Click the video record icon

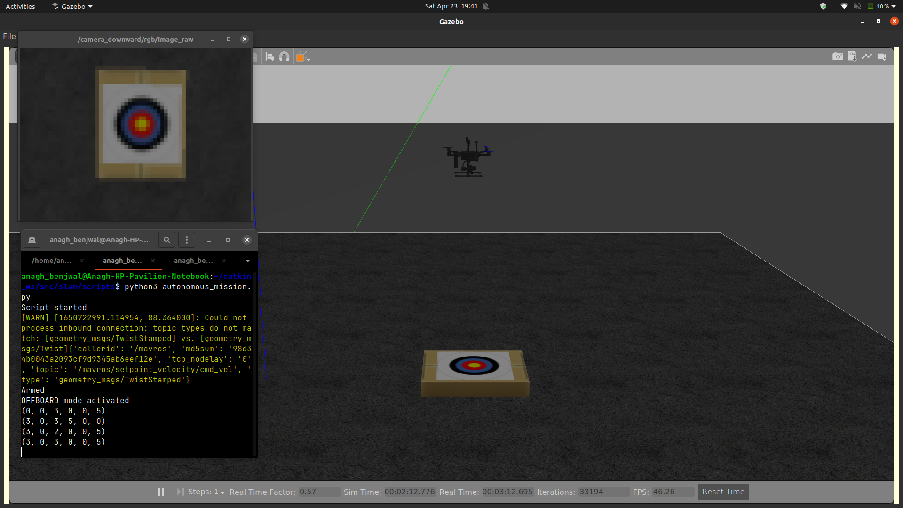[882, 56]
